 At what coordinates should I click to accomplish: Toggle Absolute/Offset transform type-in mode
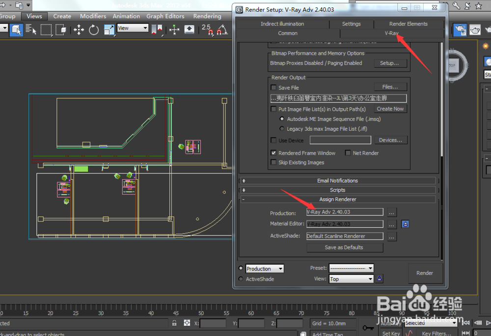click(187, 323)
